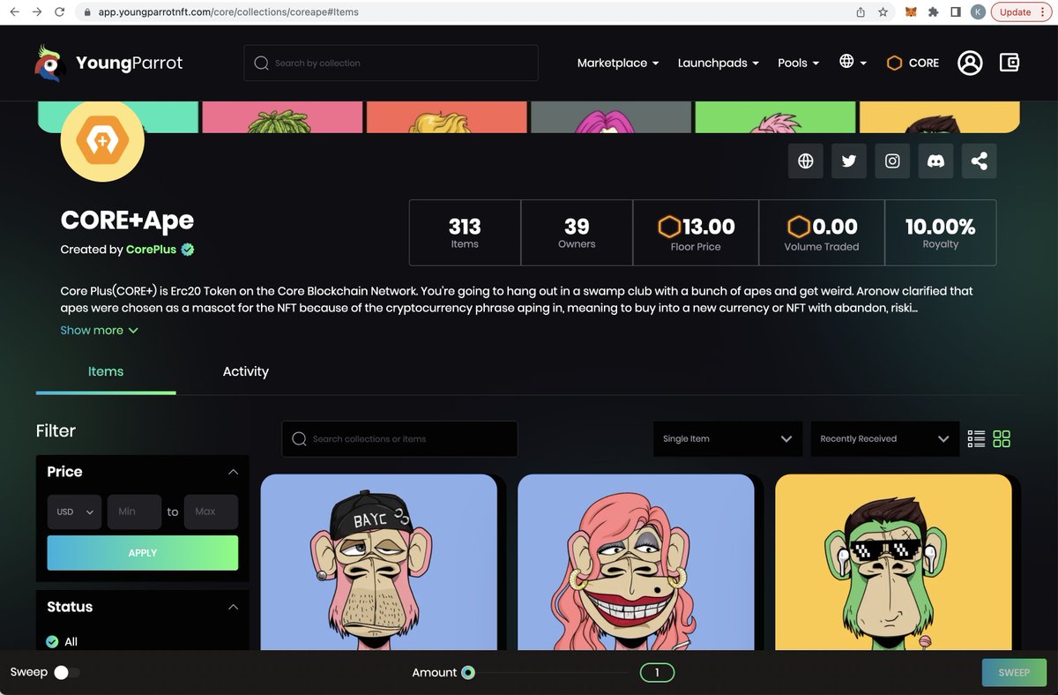Image resolution: width=1058 pixels, height=695 pixels.
Task: Toggle the Sweep switch
Action: pyautogui.click(x=66, y=672)
